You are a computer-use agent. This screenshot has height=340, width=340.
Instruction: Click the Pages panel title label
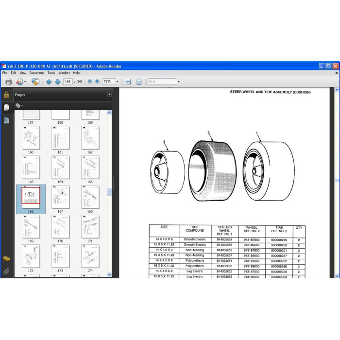coord(20,95)
